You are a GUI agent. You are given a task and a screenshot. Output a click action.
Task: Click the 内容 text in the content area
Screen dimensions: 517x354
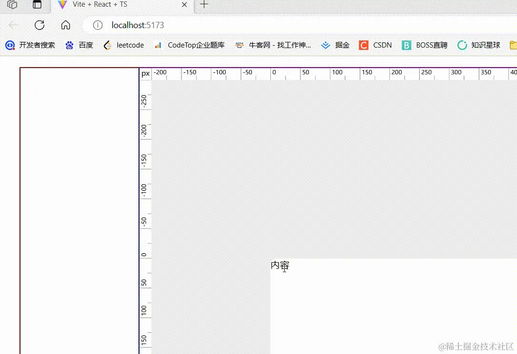pos(279,265)
